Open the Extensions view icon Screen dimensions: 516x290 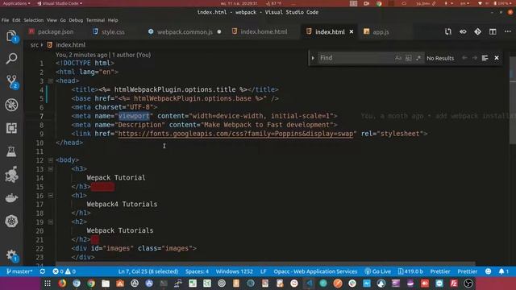point(11,128)
